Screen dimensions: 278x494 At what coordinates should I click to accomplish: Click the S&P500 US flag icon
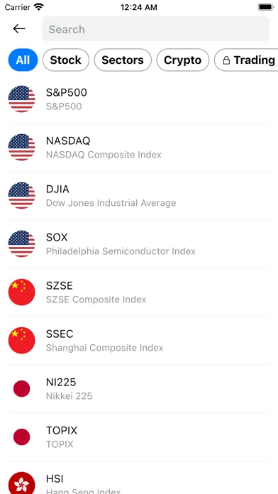click(x=22, y=99)
